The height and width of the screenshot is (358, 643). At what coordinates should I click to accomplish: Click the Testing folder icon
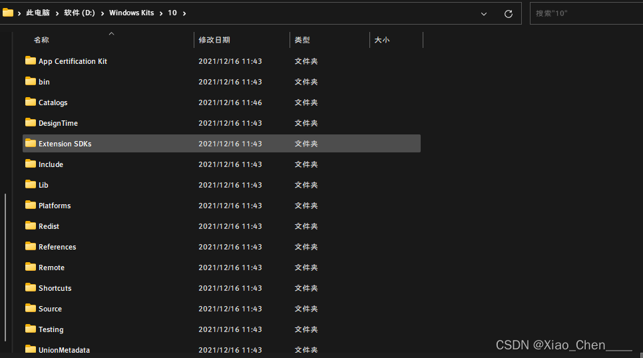pos(31,329)
